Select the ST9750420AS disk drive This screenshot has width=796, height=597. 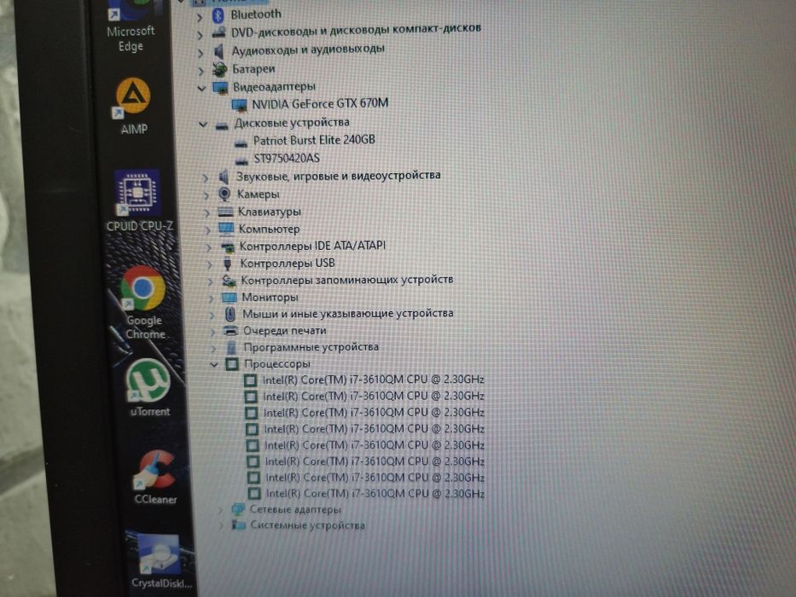[x=287, y=159]
